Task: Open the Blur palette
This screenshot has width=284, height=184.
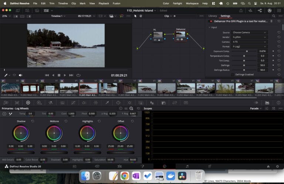Action: [152, 103]
